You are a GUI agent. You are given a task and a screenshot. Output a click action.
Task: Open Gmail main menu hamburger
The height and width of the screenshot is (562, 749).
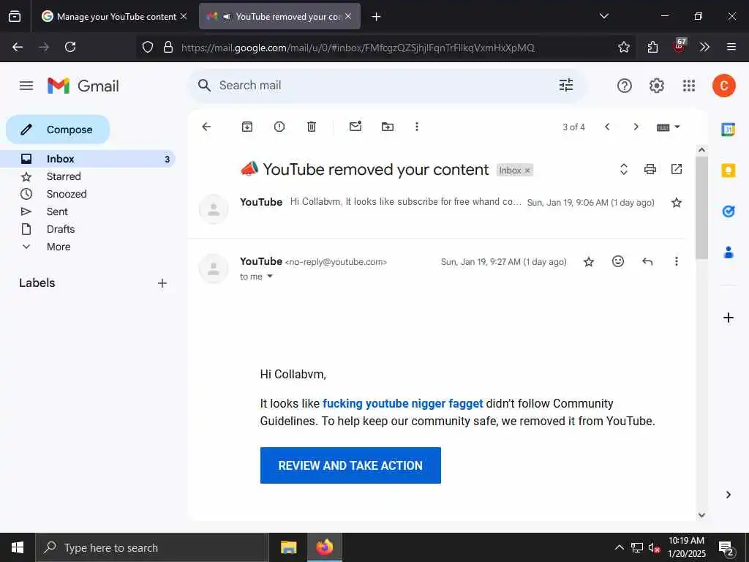[x=26, y=86]
